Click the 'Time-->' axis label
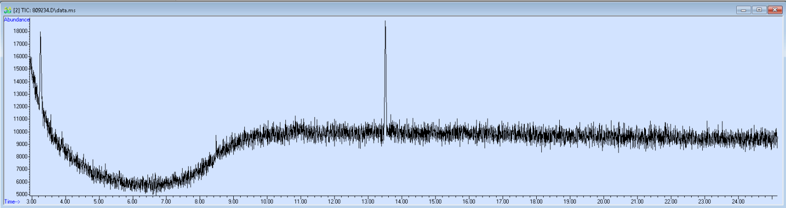 (12, 201)
